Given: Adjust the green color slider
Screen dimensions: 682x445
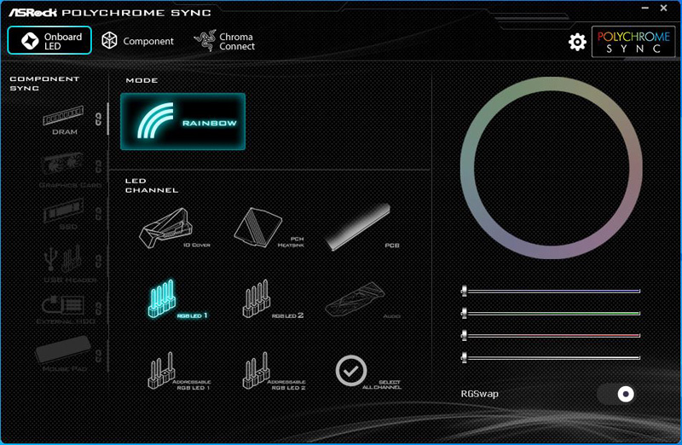Looking at the screenshot, I should 551,313.
